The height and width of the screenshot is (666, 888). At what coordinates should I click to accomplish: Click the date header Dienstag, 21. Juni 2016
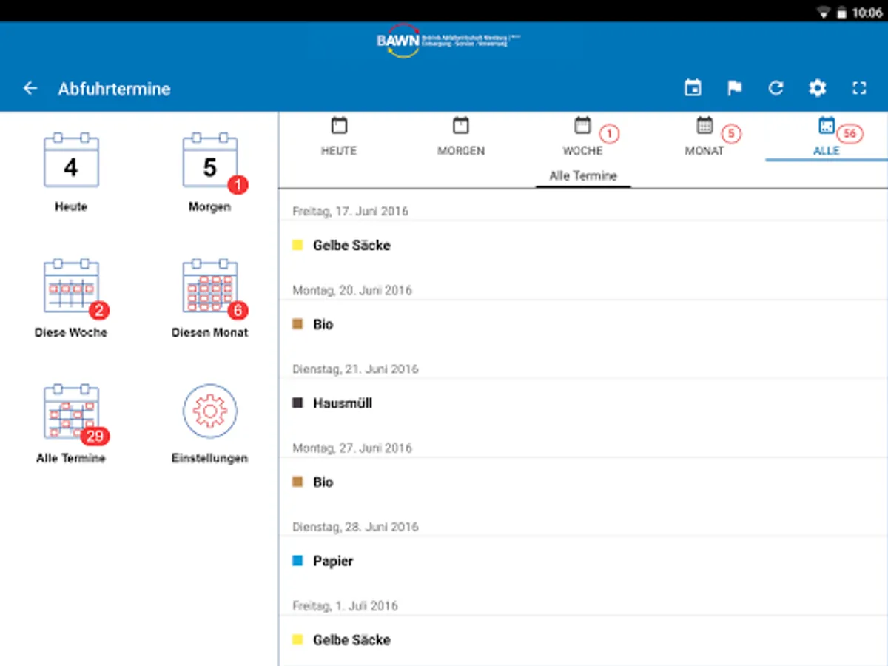tap(355, 369)
